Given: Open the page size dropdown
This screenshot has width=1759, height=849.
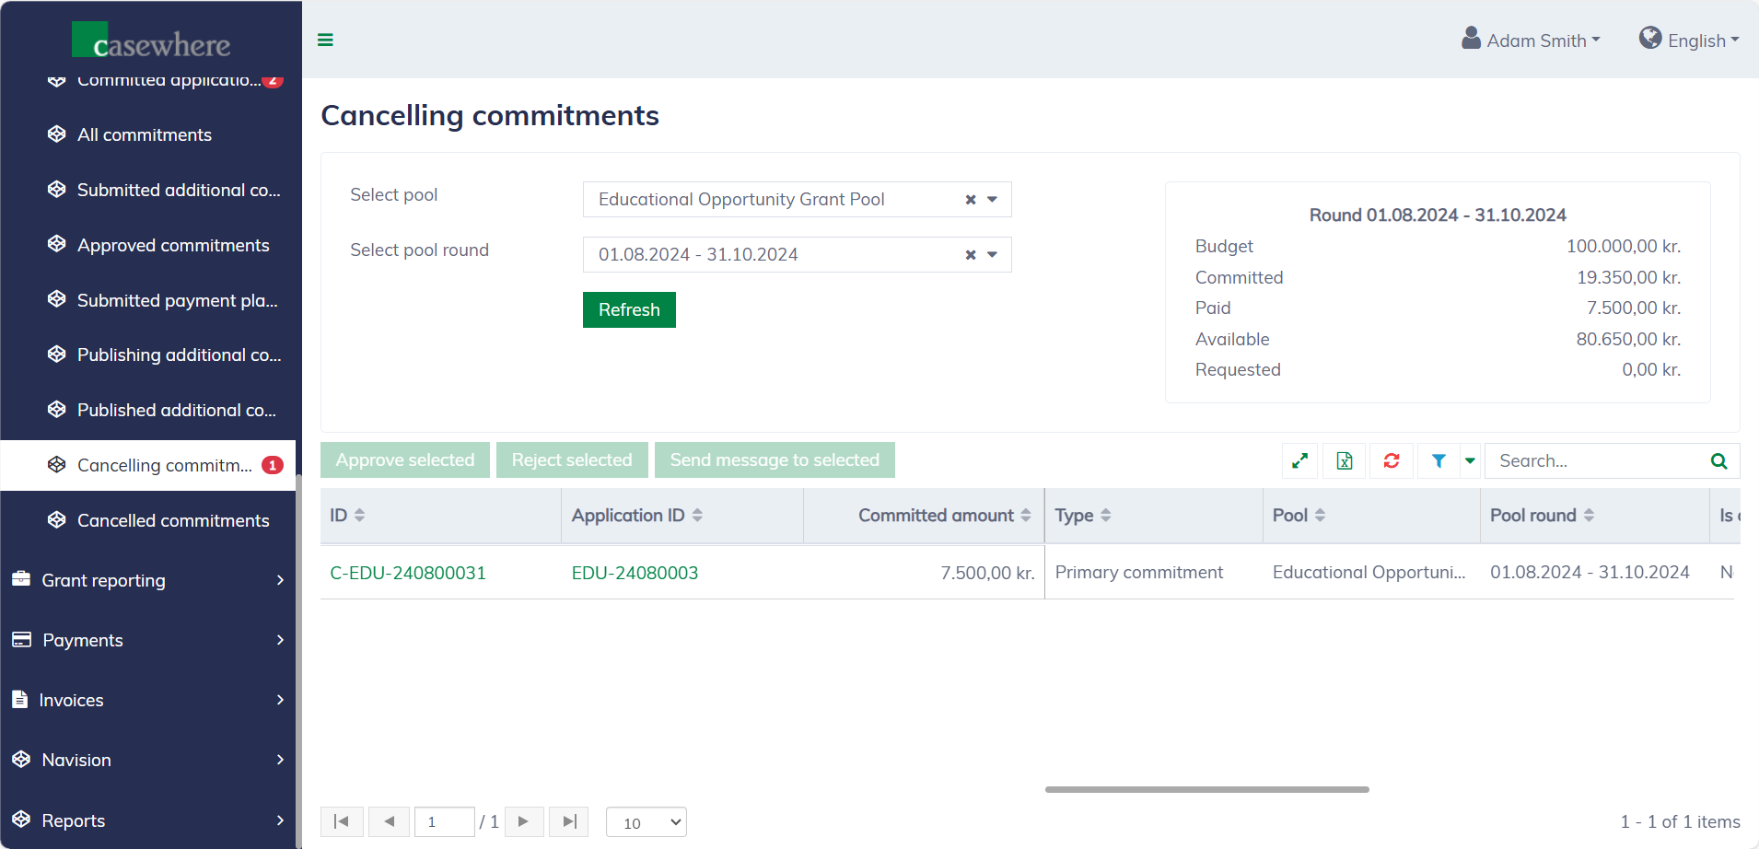Looking at the screenshot, I should tap(647, 822).
